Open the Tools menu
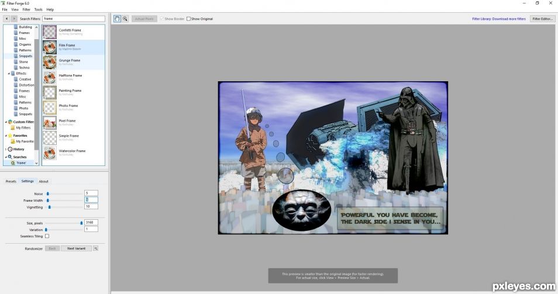 tap(38, 9)
